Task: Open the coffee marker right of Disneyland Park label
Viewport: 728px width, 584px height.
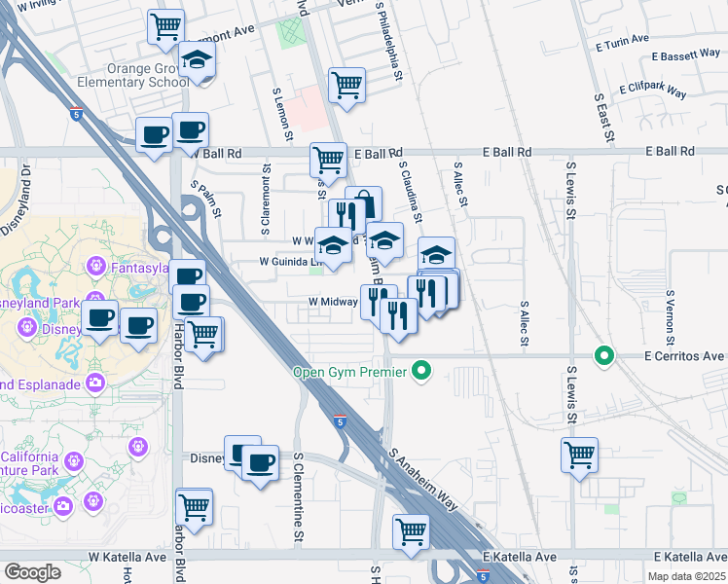Action: 99,320
